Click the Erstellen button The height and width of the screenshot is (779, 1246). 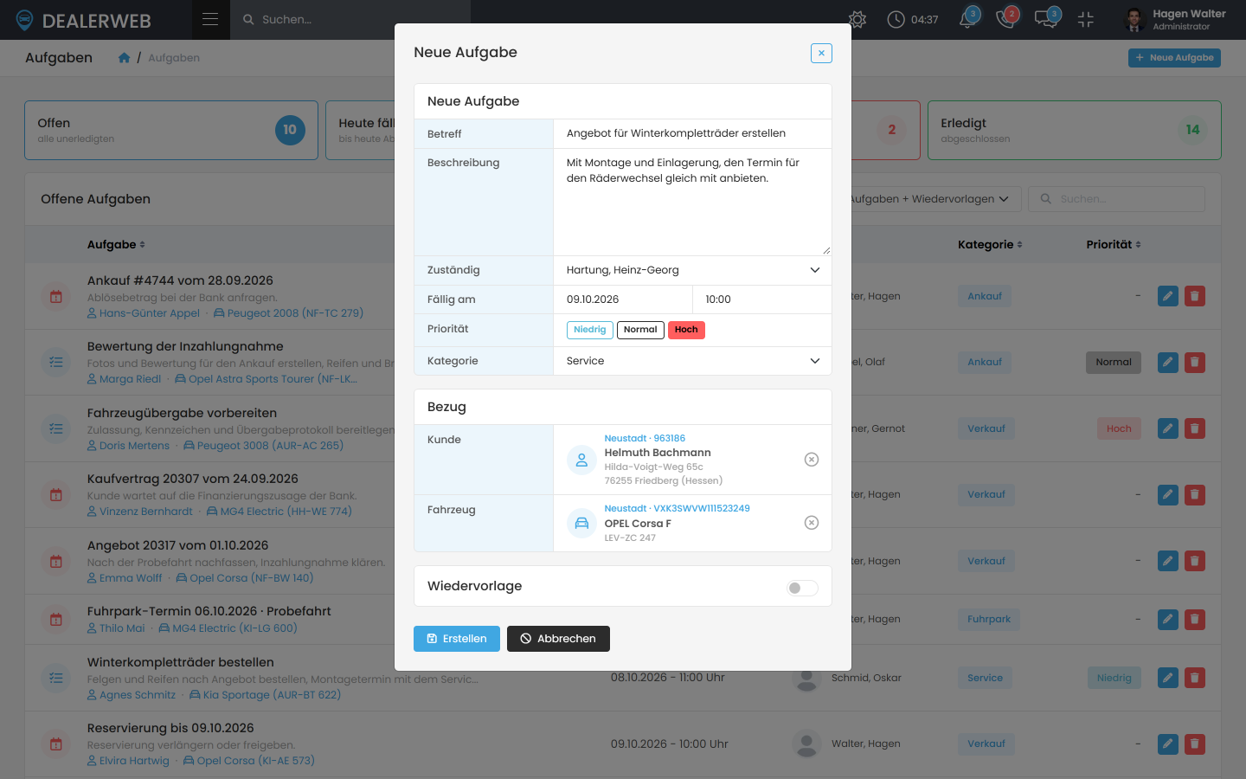point(457,639)
